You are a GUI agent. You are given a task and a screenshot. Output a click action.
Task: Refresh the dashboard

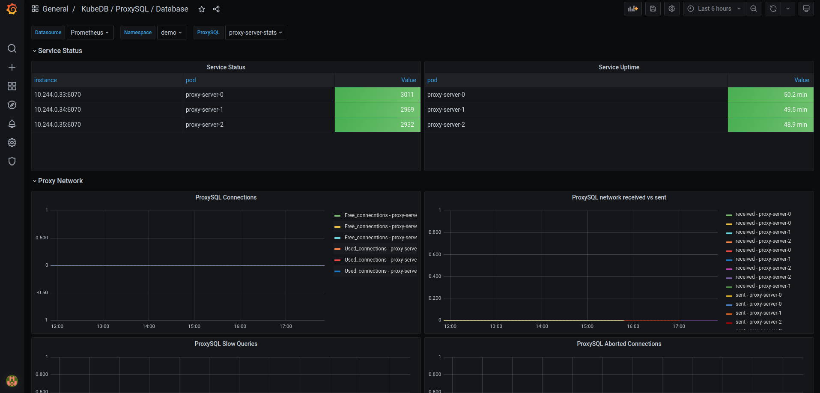(773, 9)
